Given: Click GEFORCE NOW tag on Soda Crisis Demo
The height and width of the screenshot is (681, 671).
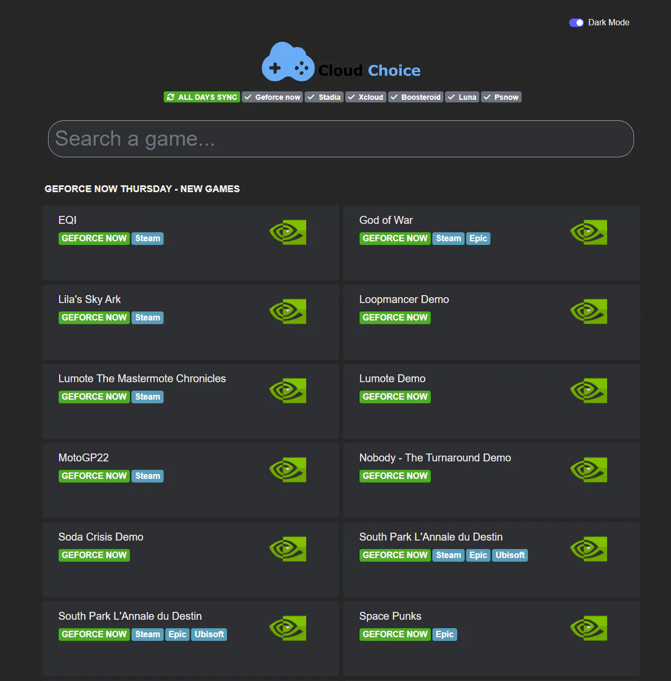Looking at the screenshot, I should tap(94, 555).
